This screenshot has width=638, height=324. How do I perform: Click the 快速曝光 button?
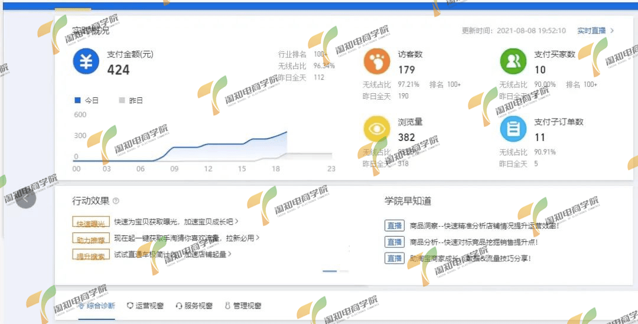coord(90,223)
